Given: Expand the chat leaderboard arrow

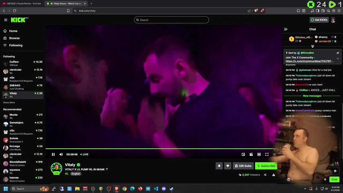Looking at the screenshot, I should (312, 46).
